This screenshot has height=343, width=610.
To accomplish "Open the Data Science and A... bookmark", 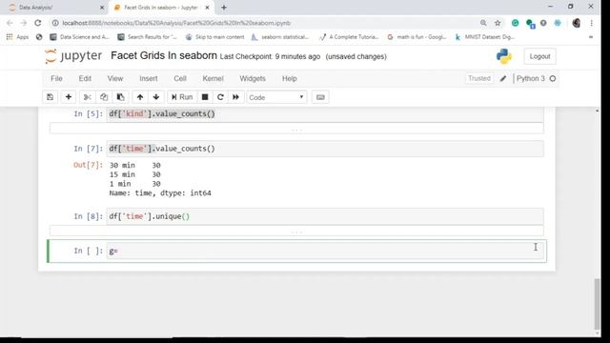I will click(80, 37).
